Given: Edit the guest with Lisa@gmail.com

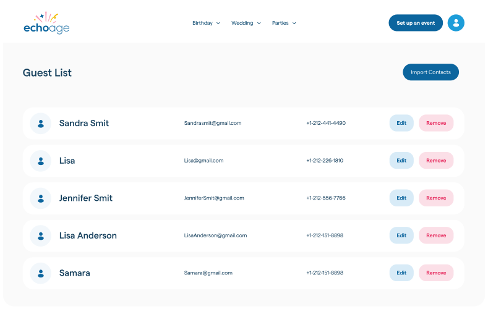Looking at the screenshot, I should pyautogui.click(x=401, y=161).
